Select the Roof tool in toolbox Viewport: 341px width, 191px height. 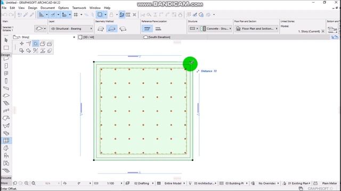[x=6, y=118]
